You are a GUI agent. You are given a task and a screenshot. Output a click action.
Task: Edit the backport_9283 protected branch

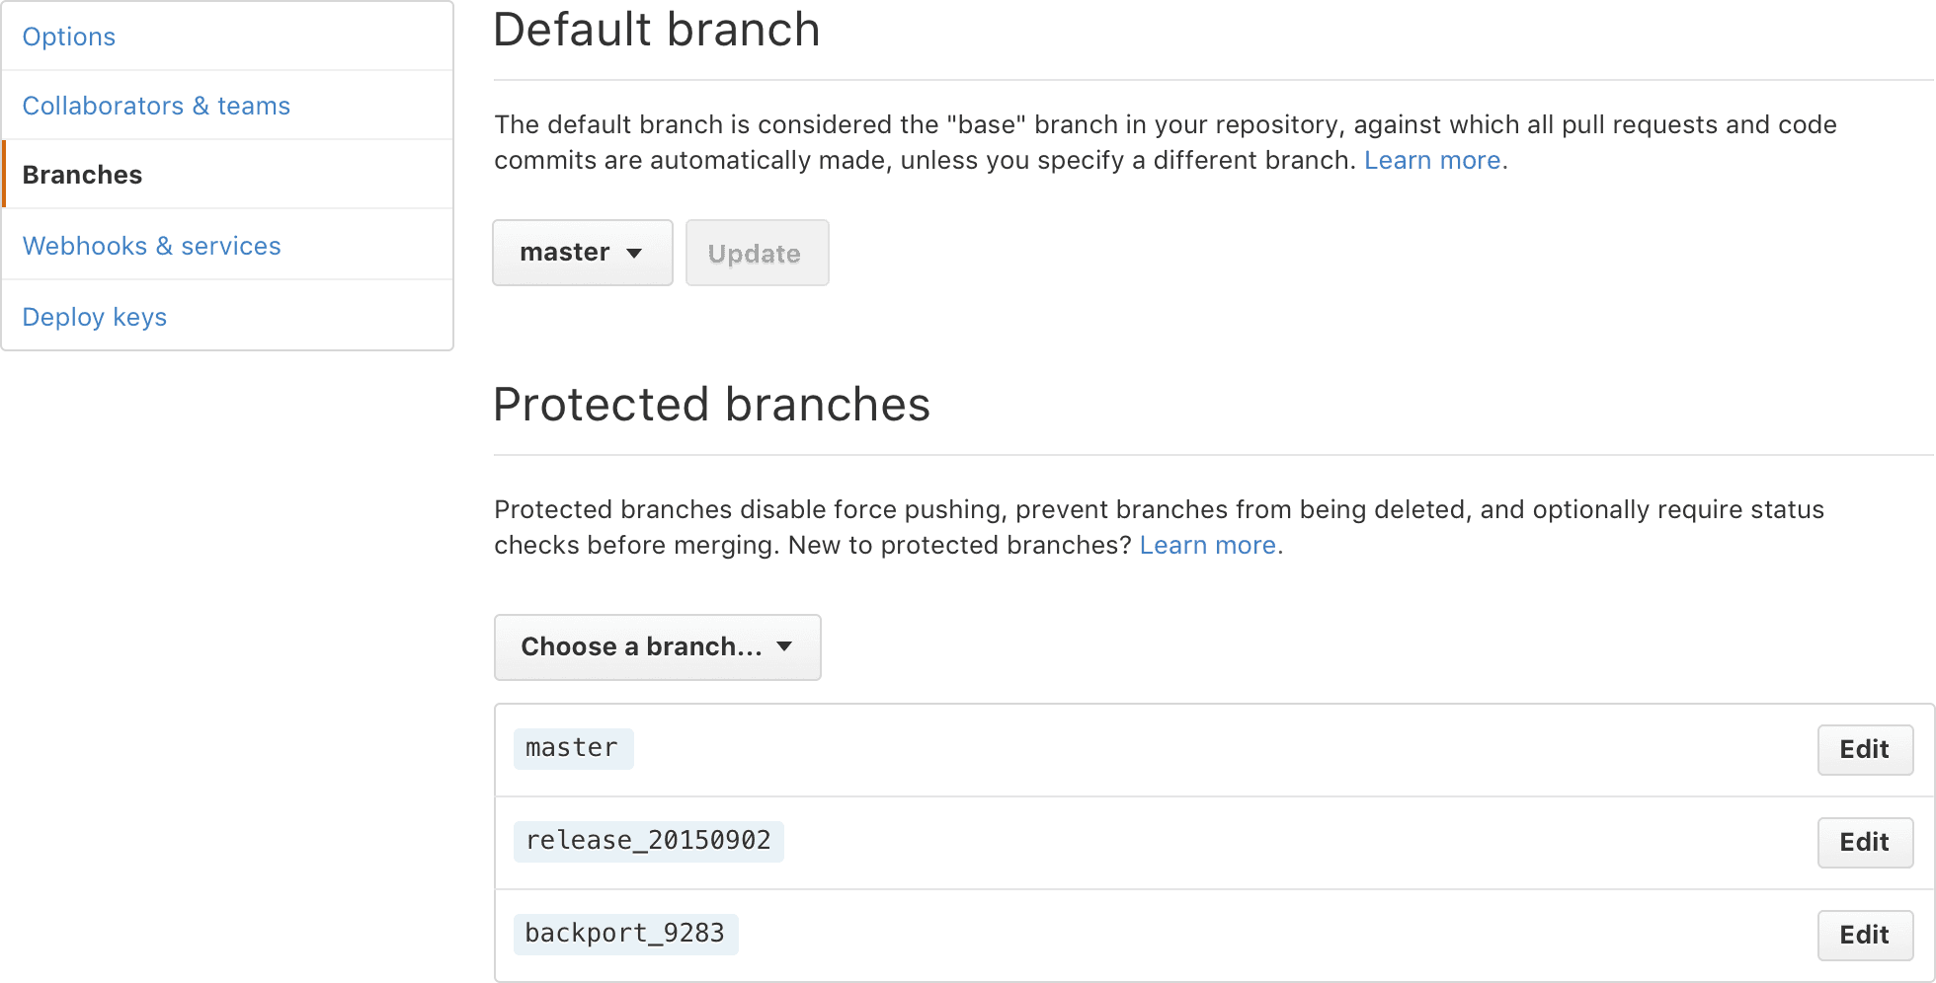[x=1864, y=936]
